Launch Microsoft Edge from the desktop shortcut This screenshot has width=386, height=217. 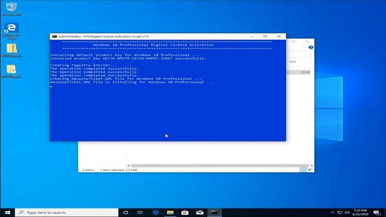tap(11, 31)
